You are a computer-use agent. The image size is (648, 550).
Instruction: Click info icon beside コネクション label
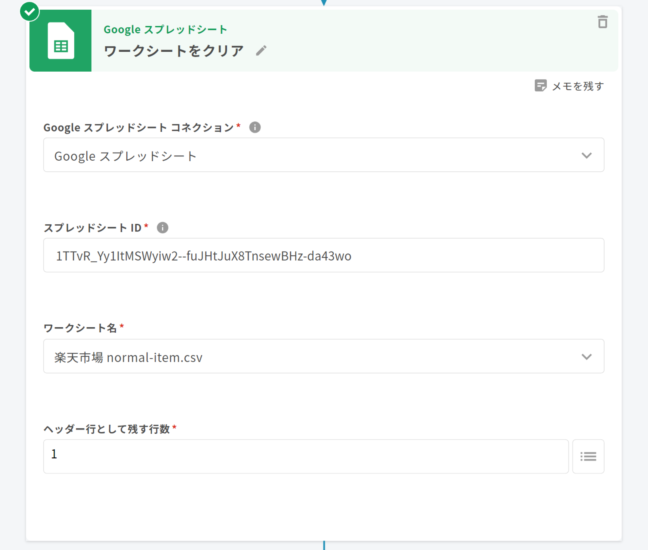click(255, 127)
